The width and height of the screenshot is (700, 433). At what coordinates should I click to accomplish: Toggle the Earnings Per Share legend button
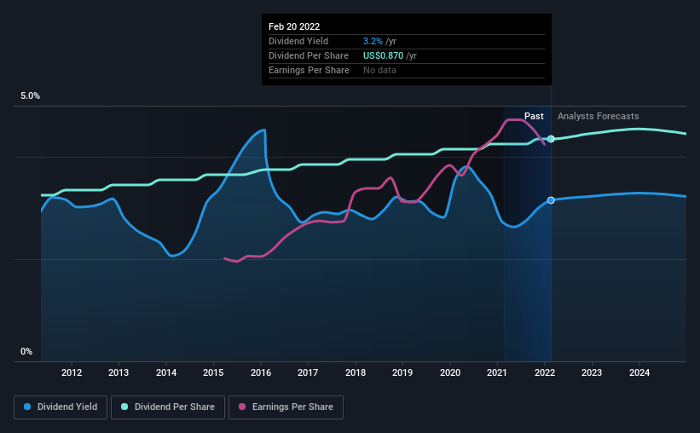pyautogui.click(x=286, y=407)
